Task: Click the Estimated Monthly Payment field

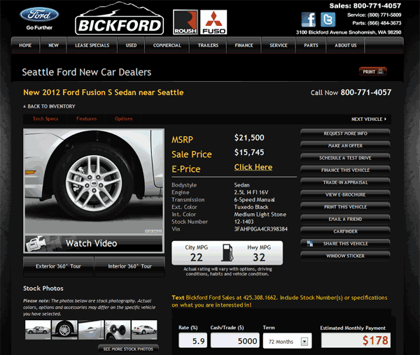Action: coord(356,340)
